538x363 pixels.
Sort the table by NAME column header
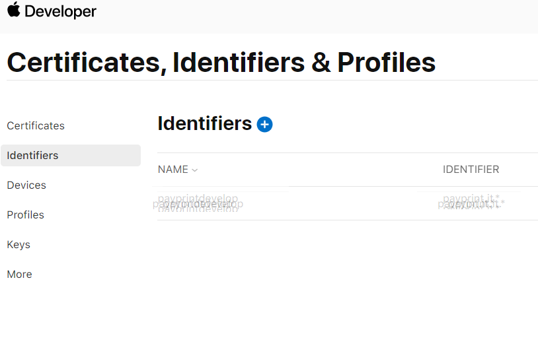coord(173,170)
